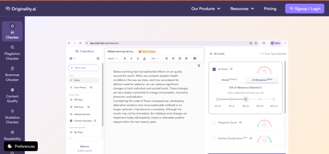Toggle bold formatting

click(125, 58)
